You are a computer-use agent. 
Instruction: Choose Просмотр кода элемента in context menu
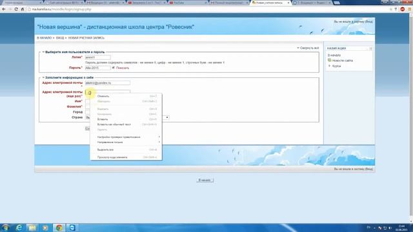(x=126, y=157)
